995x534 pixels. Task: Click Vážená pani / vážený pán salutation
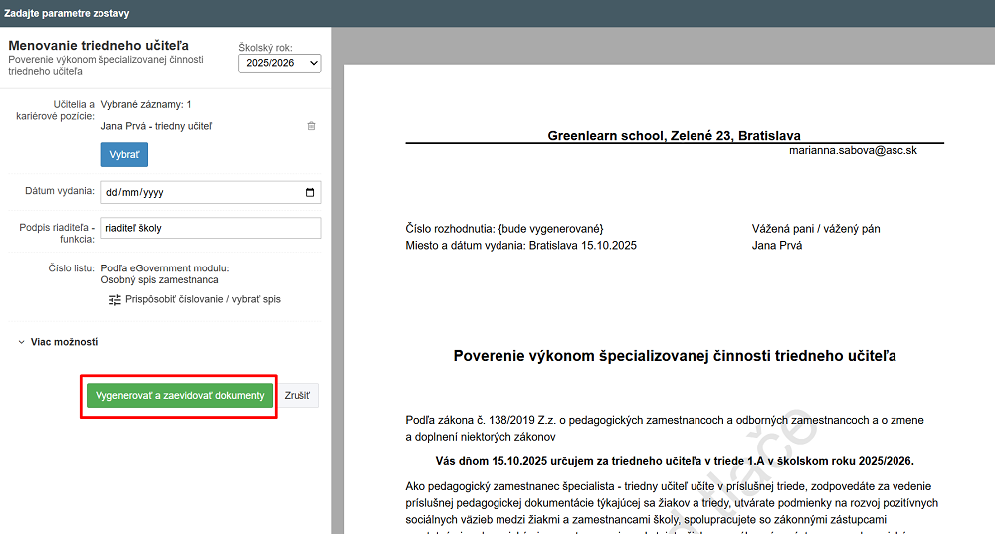coord(816,229)
